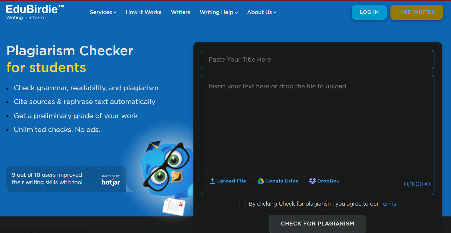Click the 'for students' yellow heading
The height and width of the screenshot is (233, 451).
[x=46, y=67]
